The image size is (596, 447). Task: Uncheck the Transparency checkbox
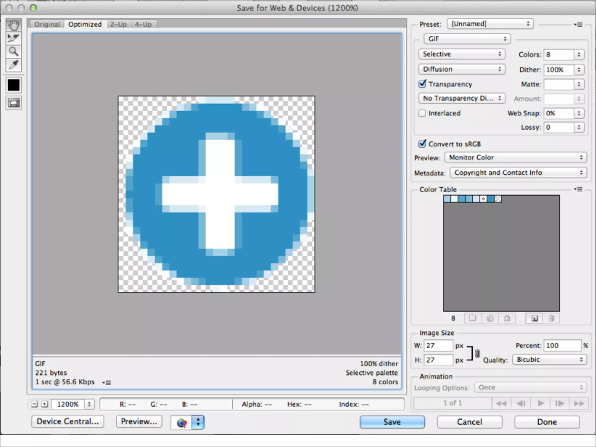(422, 84)
